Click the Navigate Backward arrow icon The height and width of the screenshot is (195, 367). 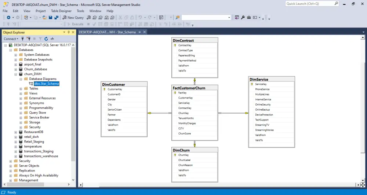pyautogui.click(x=9, y=18)
